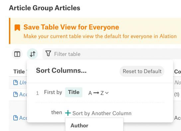Click the banner subtitle about default view
This screenshot has height=131, width=181.
click(100, 36)
